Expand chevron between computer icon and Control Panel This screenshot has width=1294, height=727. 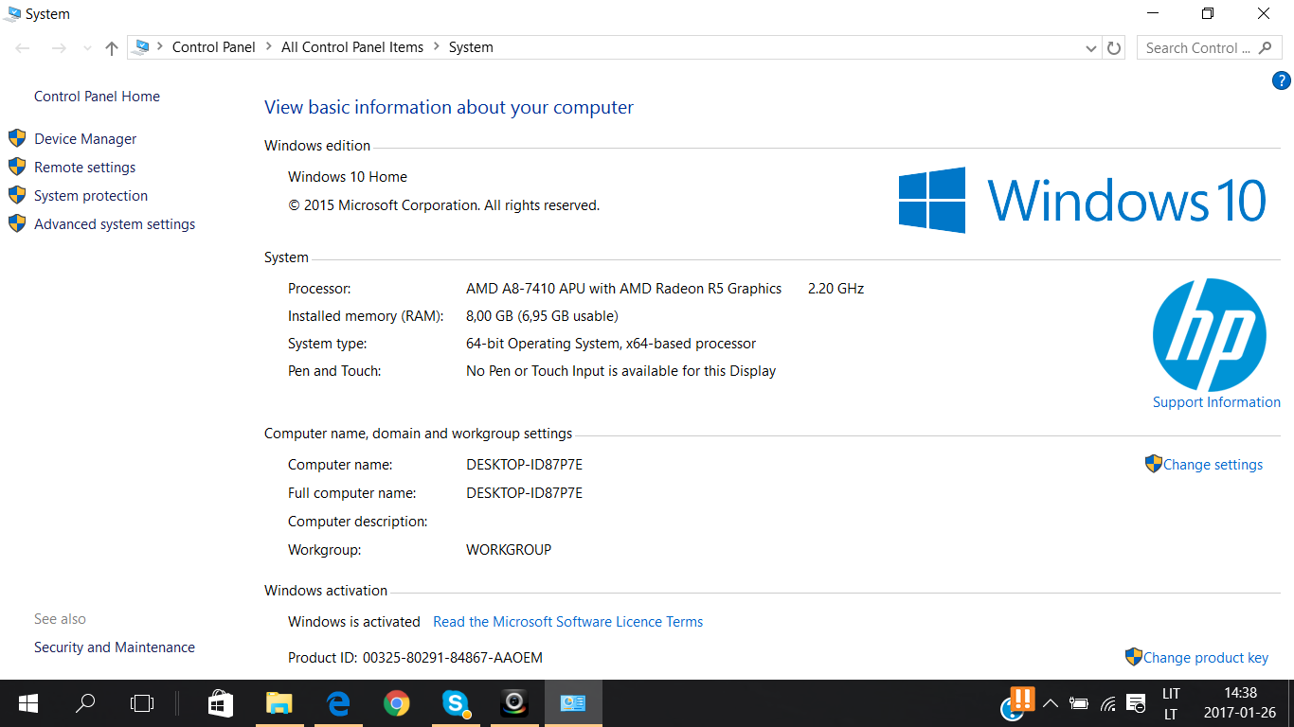pos(160,47)
